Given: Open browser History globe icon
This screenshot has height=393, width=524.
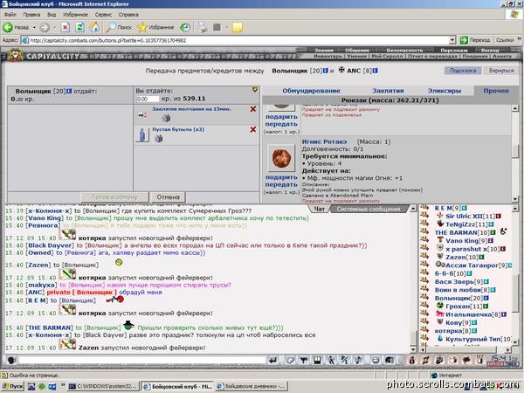Looking at the screenshot, I should [185, 27].
